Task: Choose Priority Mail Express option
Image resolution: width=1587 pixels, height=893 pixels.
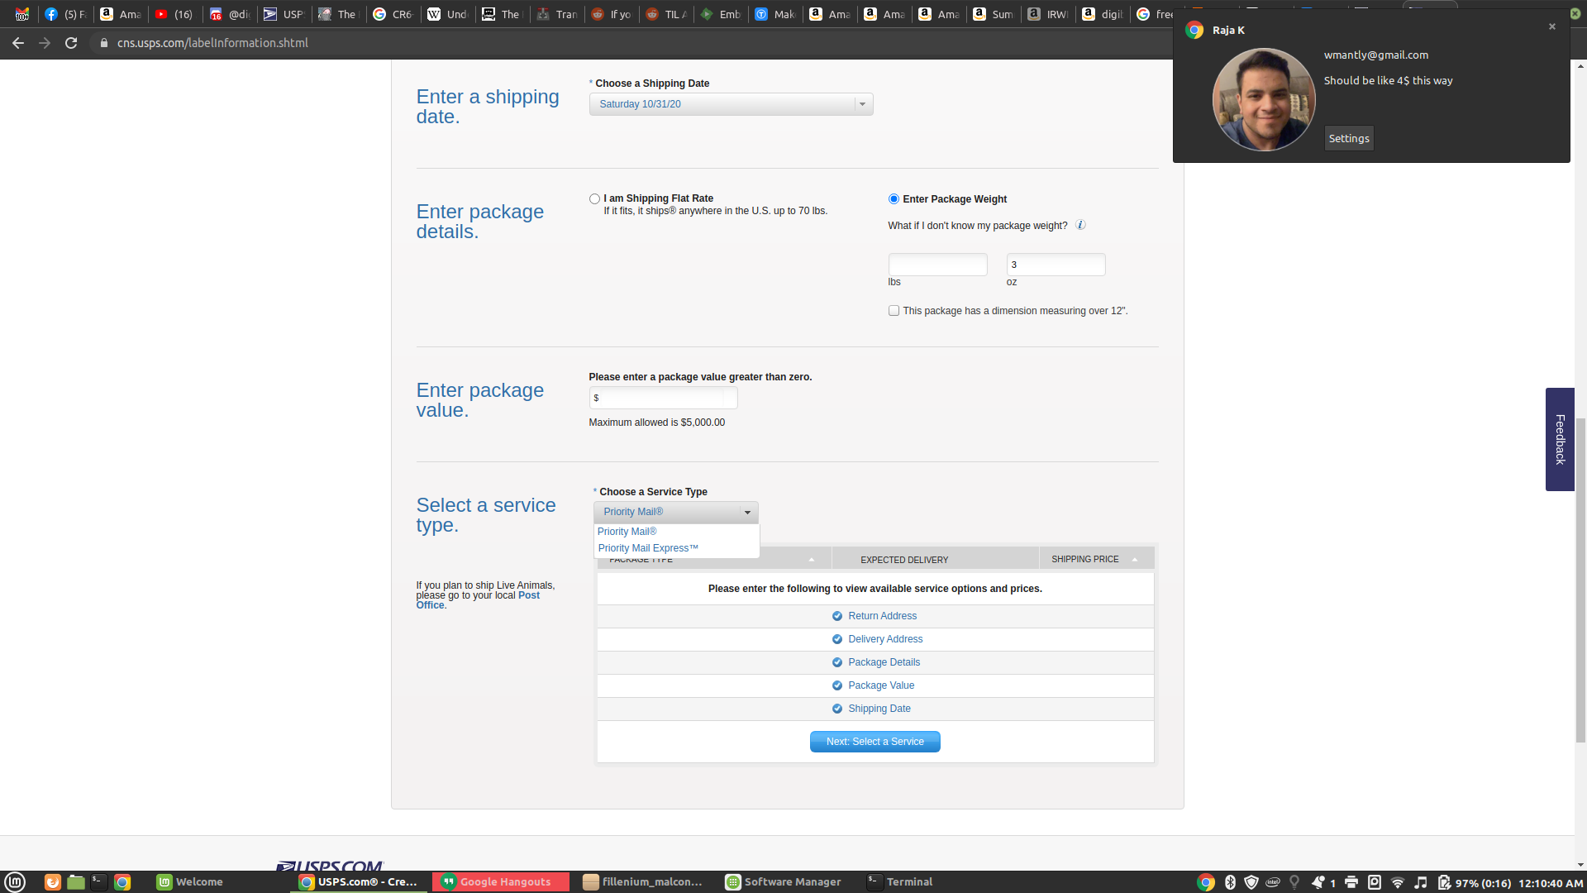Action: (x=648, y=548)
